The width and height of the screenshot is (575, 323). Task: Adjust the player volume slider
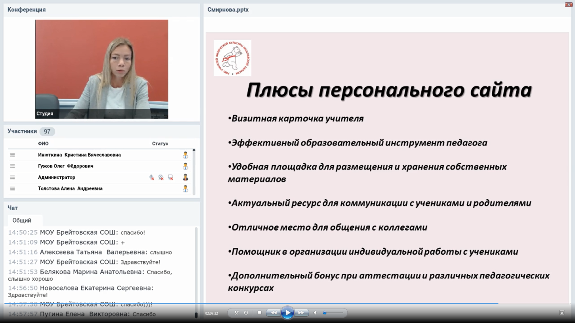(x=333, y=313)
